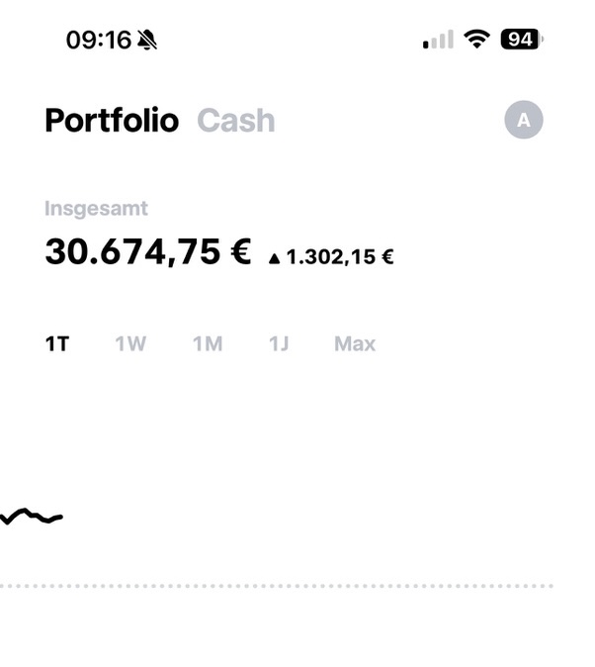Tap the total value 30.674,75 €

click(x=148, y=252)
